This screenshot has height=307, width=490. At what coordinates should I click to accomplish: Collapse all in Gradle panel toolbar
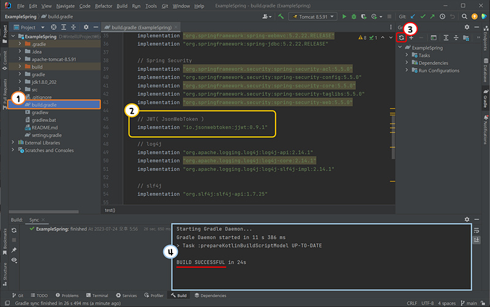point(456,38)
